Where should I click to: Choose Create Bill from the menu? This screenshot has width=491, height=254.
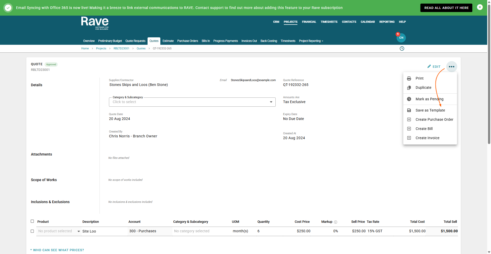coord(430,129)
